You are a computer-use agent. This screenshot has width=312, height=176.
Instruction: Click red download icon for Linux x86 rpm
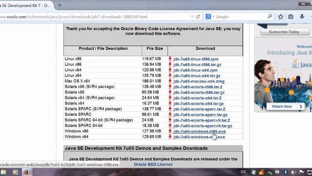pyautogui.click(x=170, y=59)
